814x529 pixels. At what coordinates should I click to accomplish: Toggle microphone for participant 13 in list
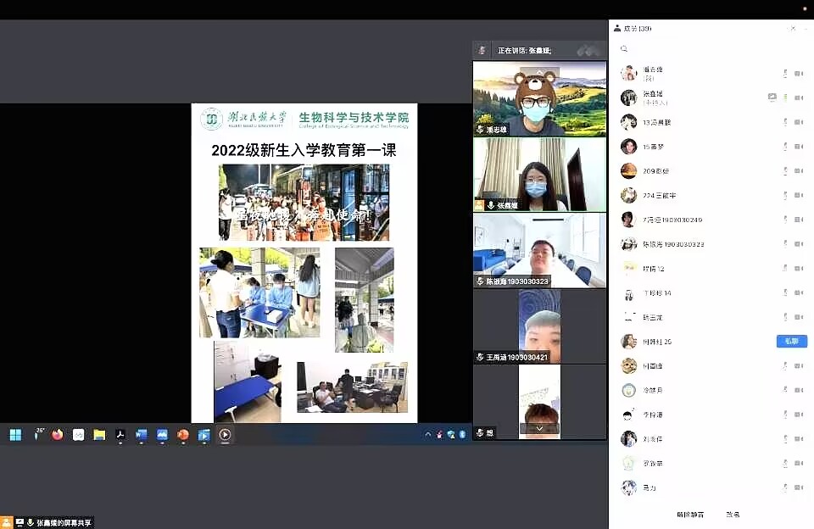786,122
